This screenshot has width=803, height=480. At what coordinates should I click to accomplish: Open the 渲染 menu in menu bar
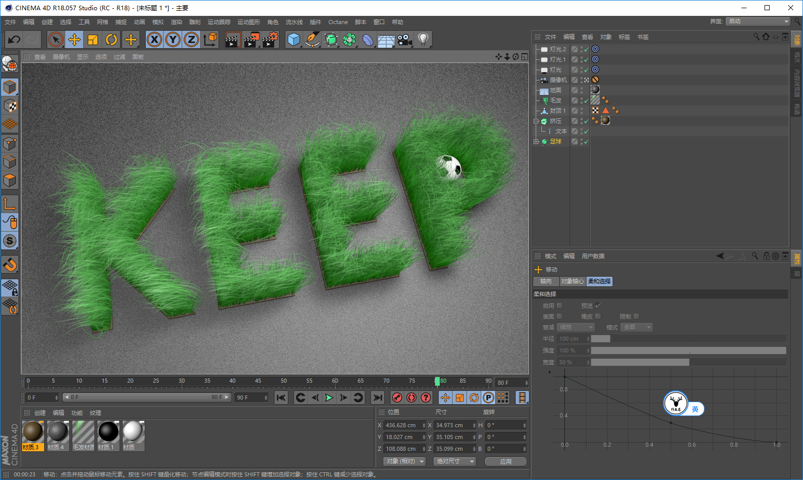click(177, 22)
